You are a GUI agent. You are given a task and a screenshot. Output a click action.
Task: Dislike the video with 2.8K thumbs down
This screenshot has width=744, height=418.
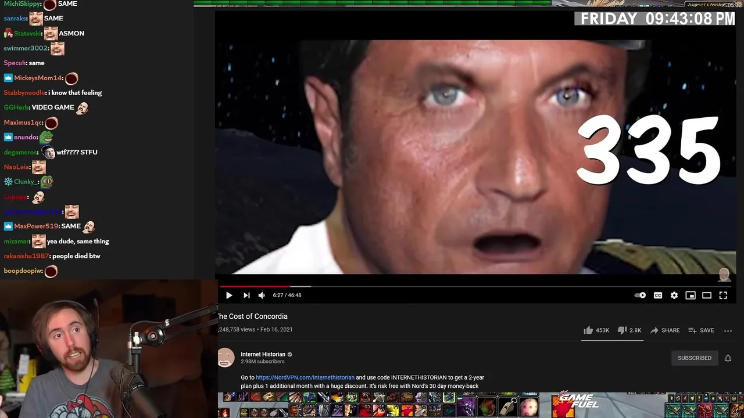(629, 330)
